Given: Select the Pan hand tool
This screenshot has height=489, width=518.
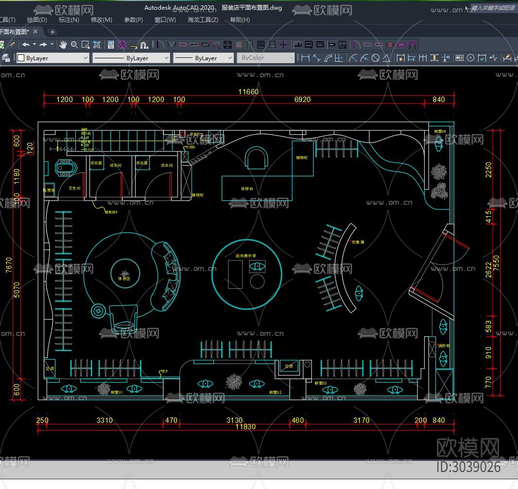Looking at the screenshot, I should (x=63, y=45).
